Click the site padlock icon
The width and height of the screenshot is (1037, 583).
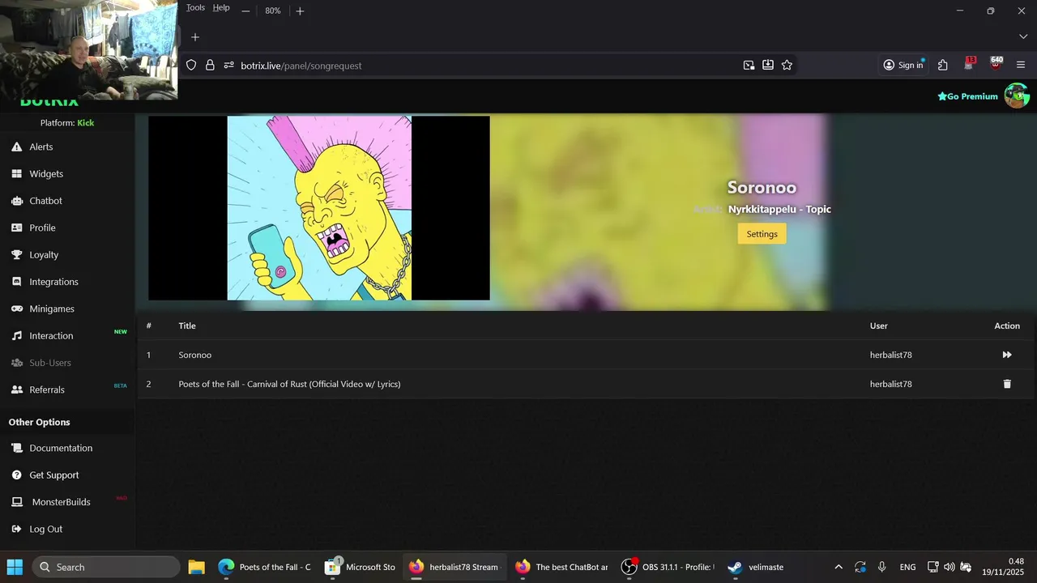click(210, 65)
